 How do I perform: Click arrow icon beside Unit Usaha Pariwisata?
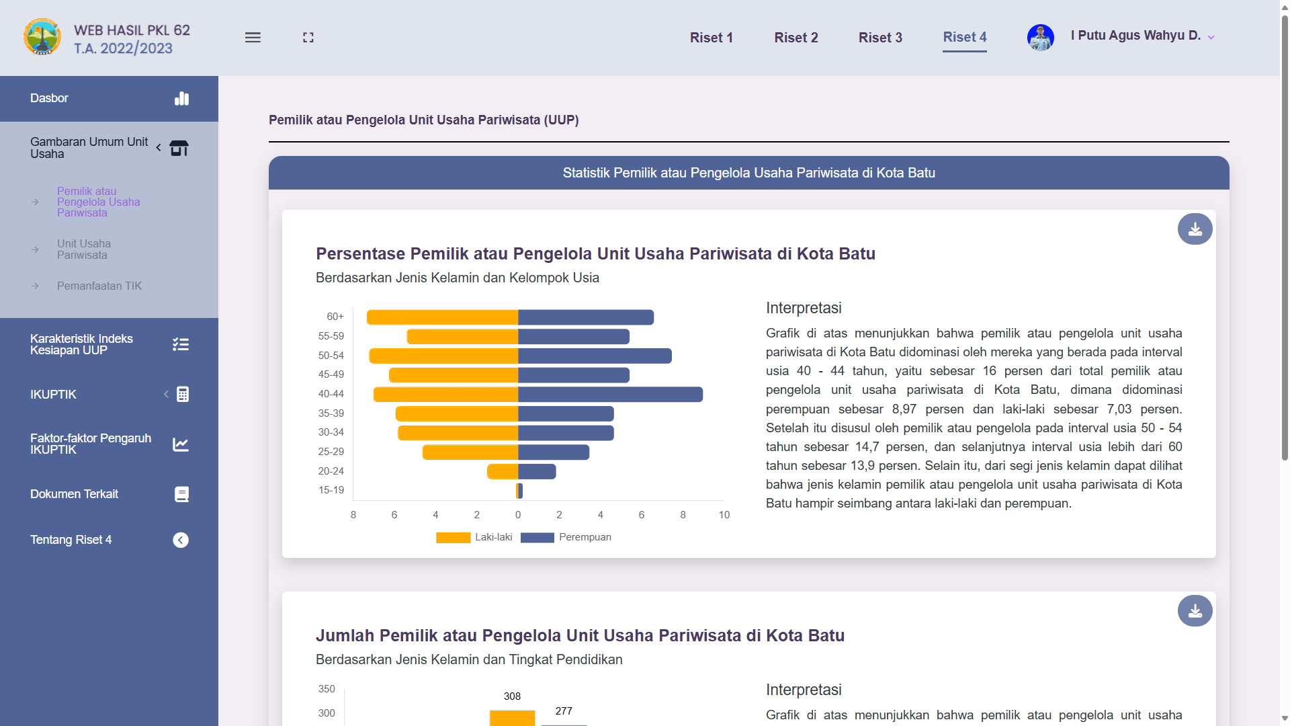click(x=35, y=249)
